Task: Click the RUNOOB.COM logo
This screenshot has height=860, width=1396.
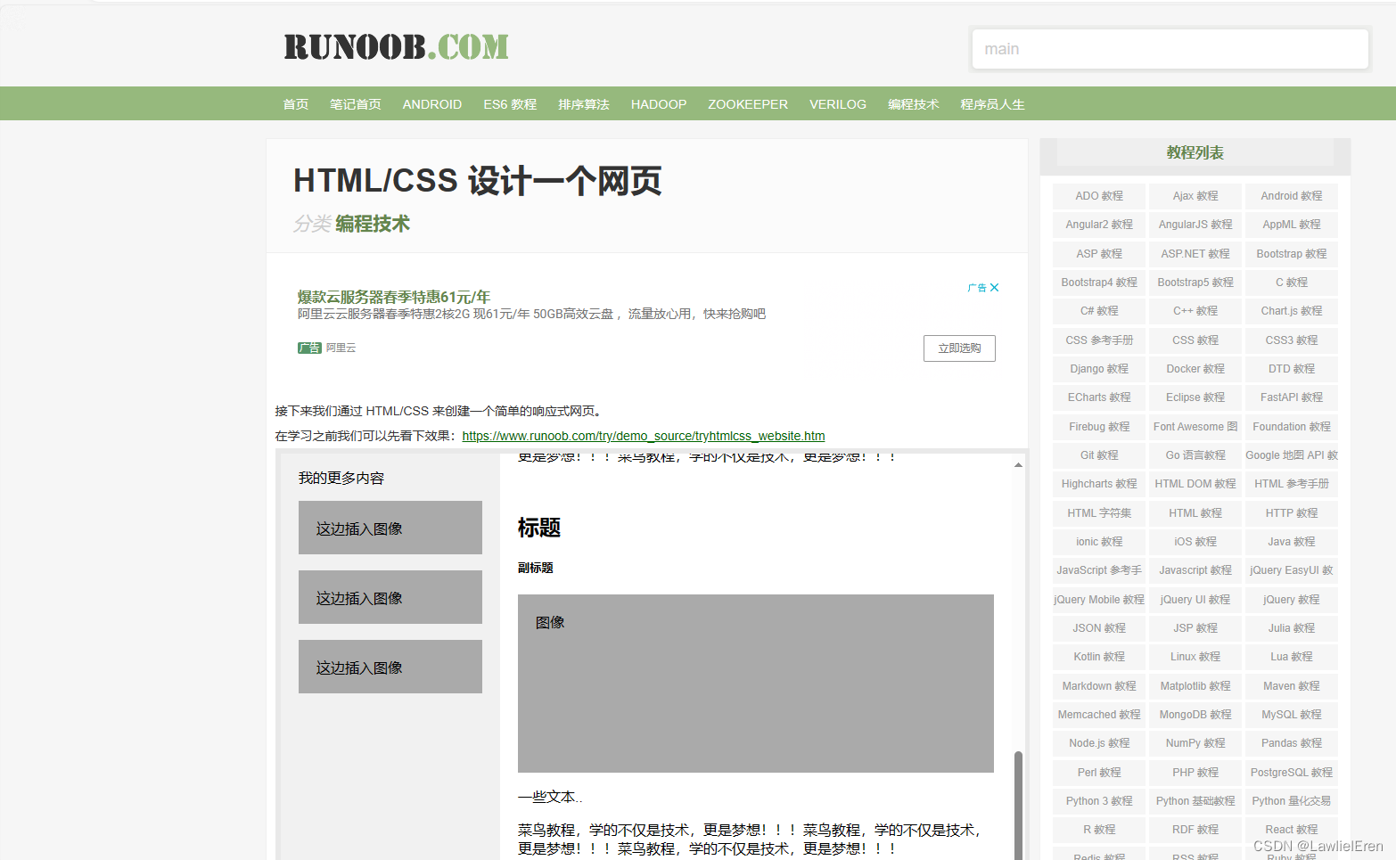Action: click(x=395, y=46)
